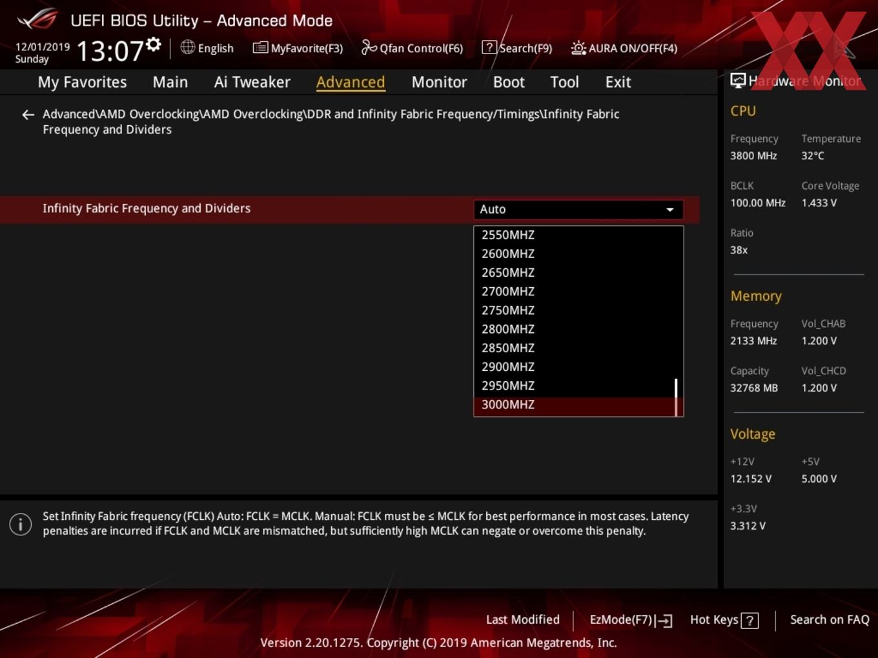Click the back arrow beside the breadcrumb path
Viewport: 878px width, 658px height.
click(28, 115)
